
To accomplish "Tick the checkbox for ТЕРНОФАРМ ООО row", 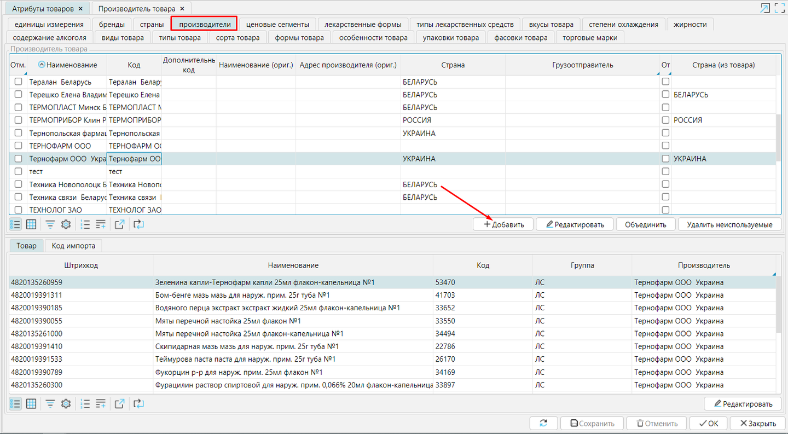I will [19, 146].
